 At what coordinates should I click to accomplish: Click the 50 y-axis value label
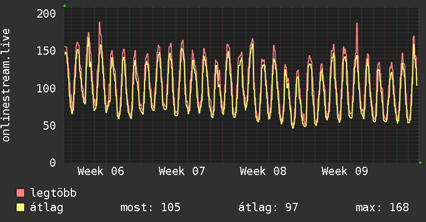click(x=50, y=125)
